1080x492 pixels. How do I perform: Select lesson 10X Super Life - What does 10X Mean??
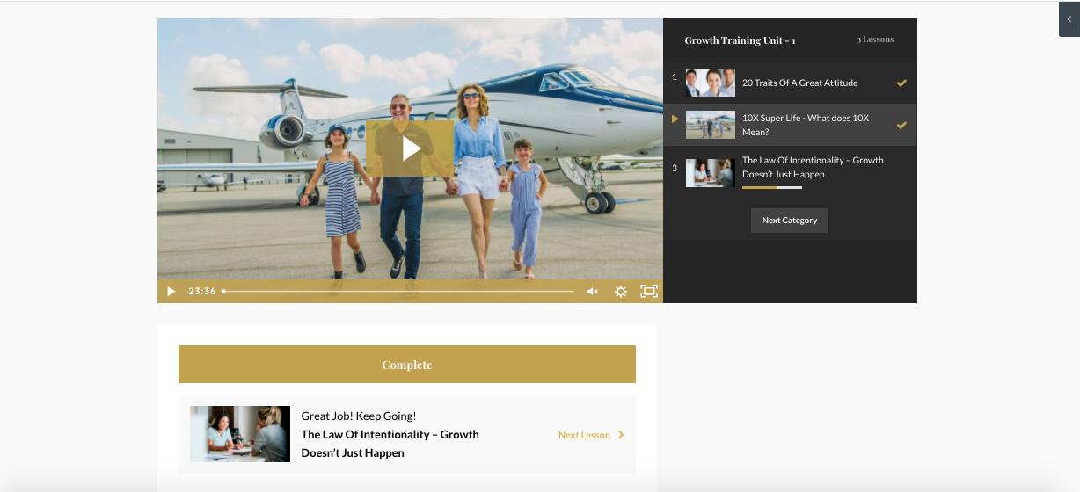click(x=790, y=125)
